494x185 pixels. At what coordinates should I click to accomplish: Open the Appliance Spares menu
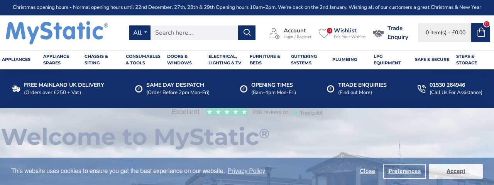pyautogui.click(x=56, y=59)
